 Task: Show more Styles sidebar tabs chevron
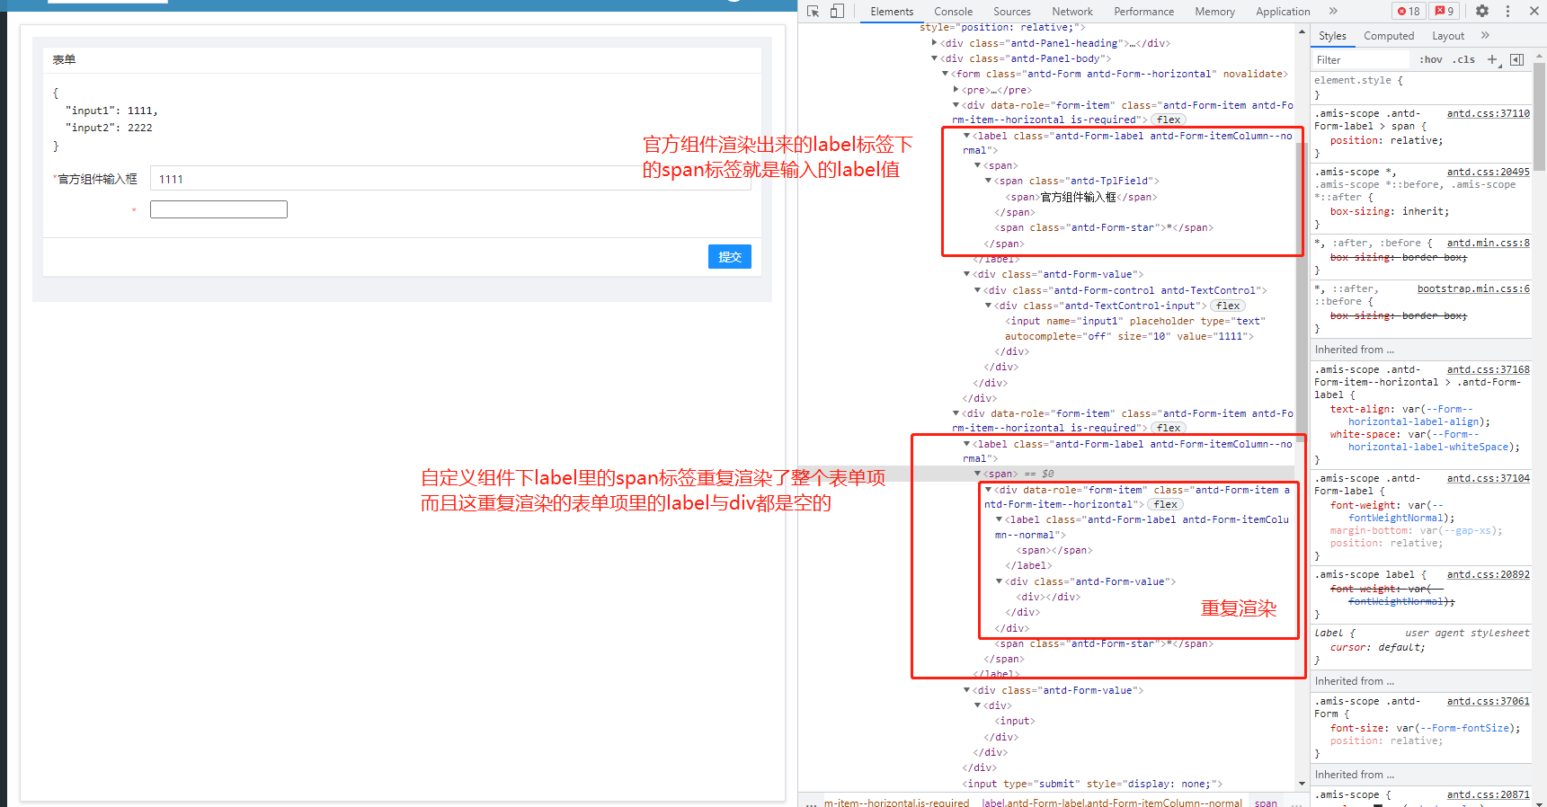pyautogui.click(x=1485, y=35)
